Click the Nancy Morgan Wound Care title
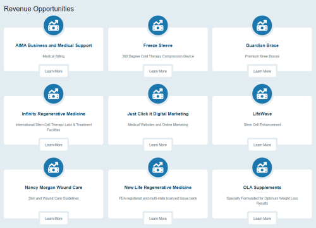The height and width of the screenshot is (228, 316). click(x=54, y=188)
